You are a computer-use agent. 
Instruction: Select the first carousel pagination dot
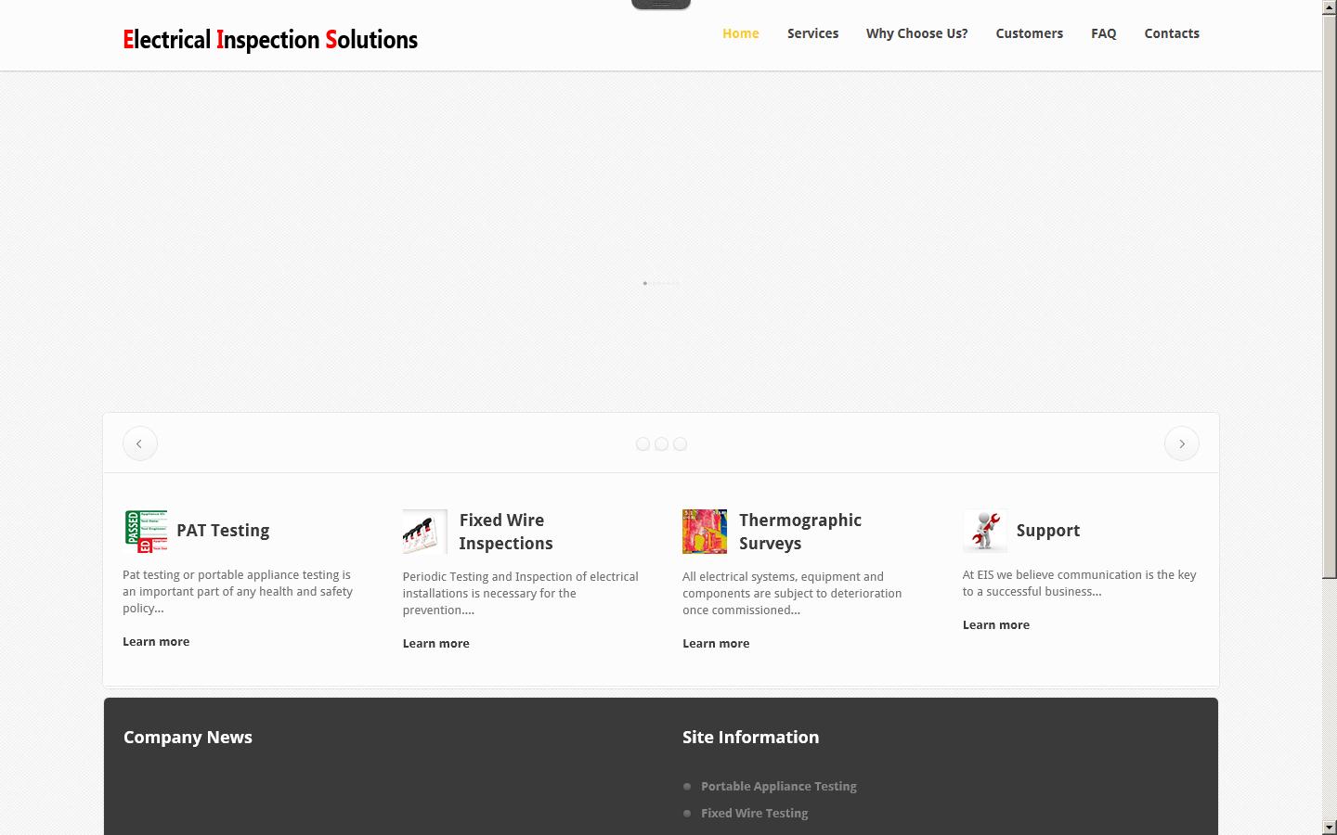[643, 443]
